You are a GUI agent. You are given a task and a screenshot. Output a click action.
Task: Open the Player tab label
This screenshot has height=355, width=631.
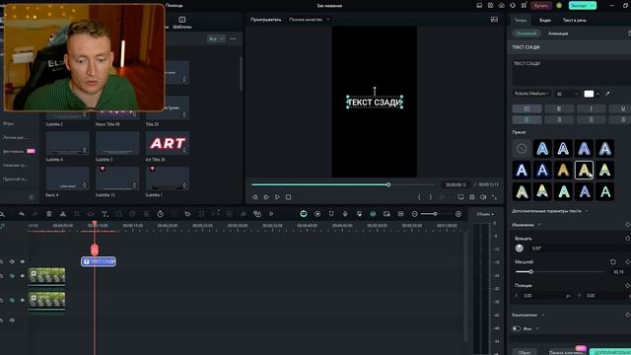click(x=266, y=20)
